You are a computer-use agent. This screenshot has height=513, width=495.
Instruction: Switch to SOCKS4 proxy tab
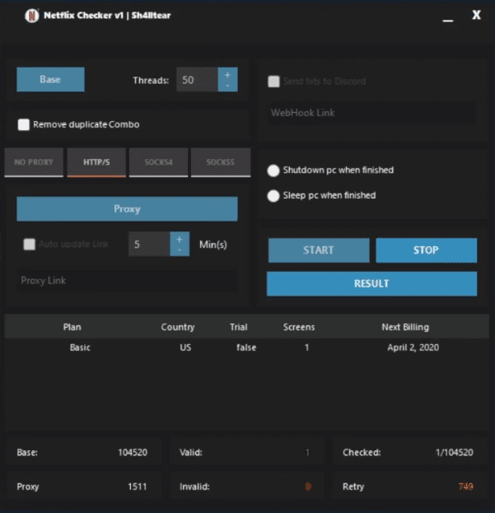pos(159,162)
